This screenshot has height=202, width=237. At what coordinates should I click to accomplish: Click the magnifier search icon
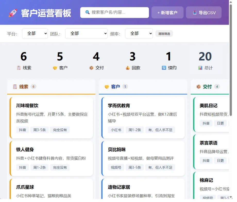point(88,12)
